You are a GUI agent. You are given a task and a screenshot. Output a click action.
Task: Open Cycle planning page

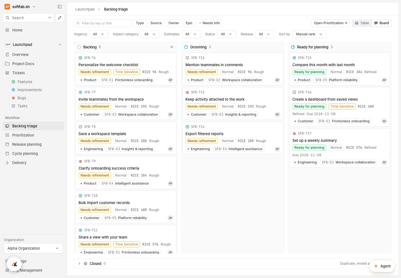click(x=33, y=153)
